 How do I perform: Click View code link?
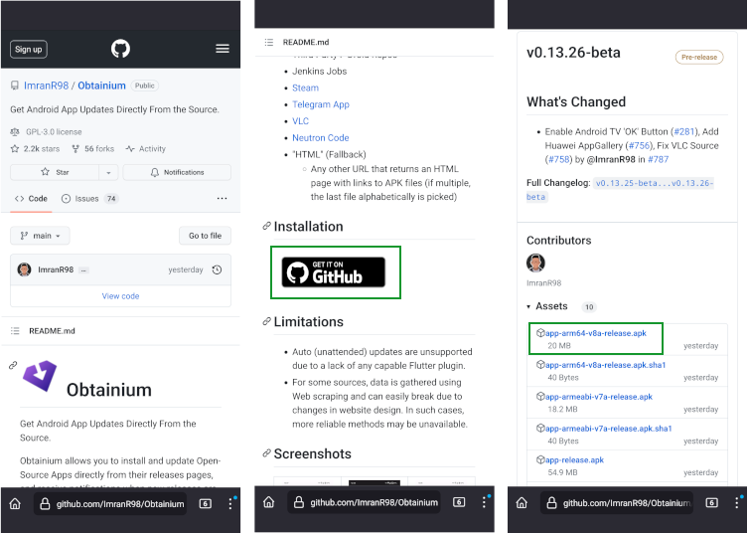point(120,296)
